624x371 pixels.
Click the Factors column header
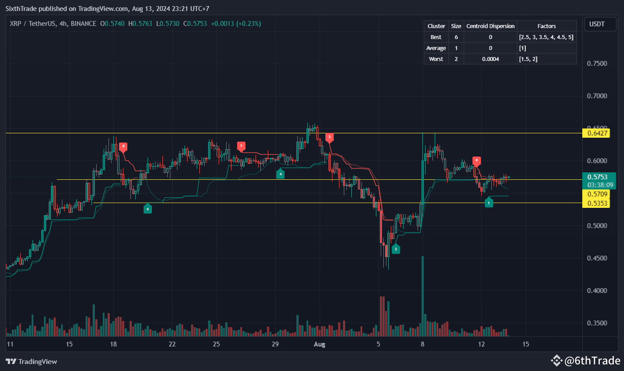[x=546, y=26]
